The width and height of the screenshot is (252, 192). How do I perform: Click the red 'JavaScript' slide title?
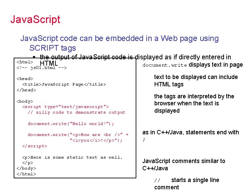(35, 20)
